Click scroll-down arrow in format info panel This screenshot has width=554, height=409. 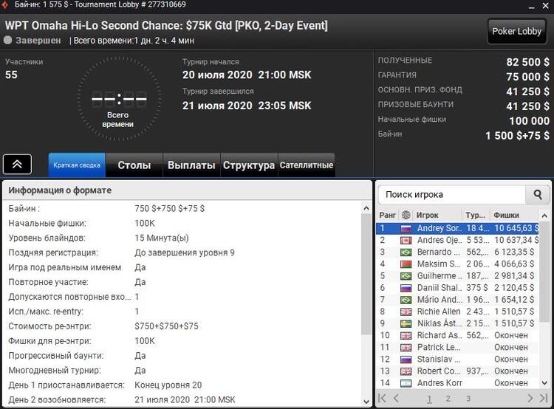366,402
